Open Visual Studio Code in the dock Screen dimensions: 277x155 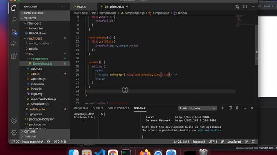pos(100,152)
